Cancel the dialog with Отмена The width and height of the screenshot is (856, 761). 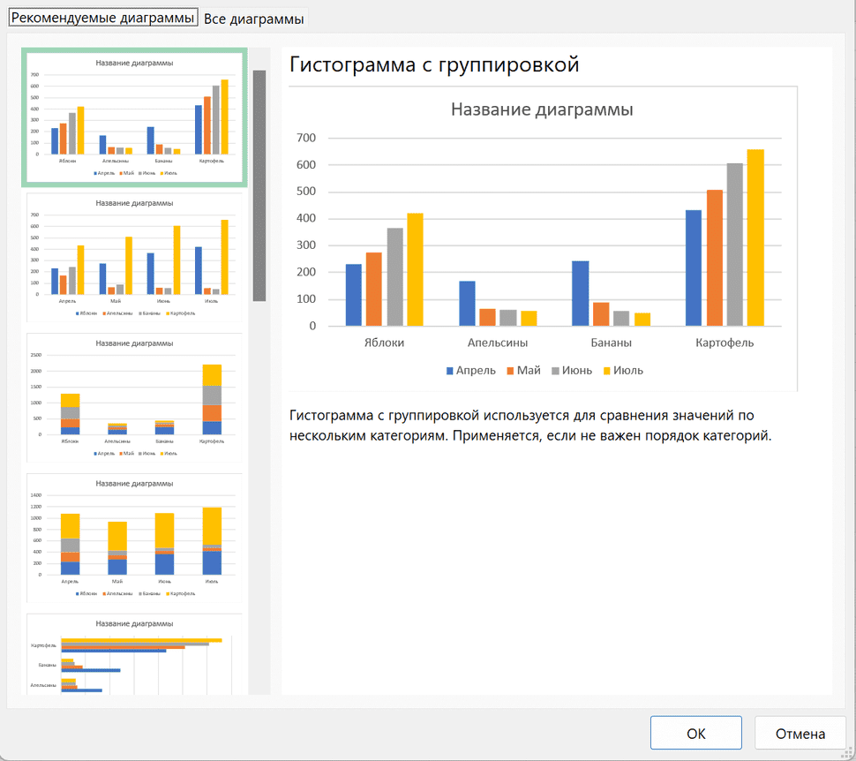(800, 733)
